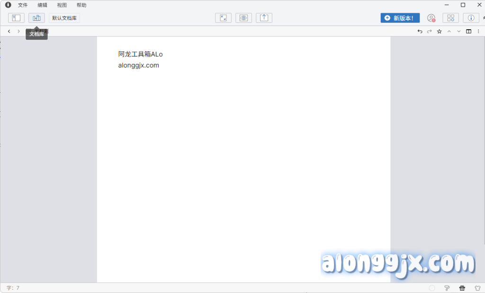
Task: Open the four-squares apps grid icon
Action: click(450, 18)
